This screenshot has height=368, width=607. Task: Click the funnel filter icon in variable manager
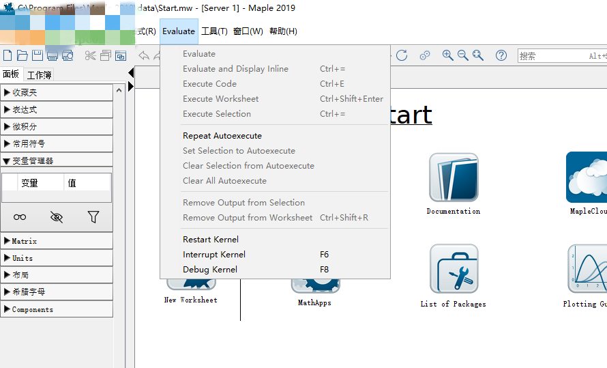pyautogui.click(x=93, y=217)
